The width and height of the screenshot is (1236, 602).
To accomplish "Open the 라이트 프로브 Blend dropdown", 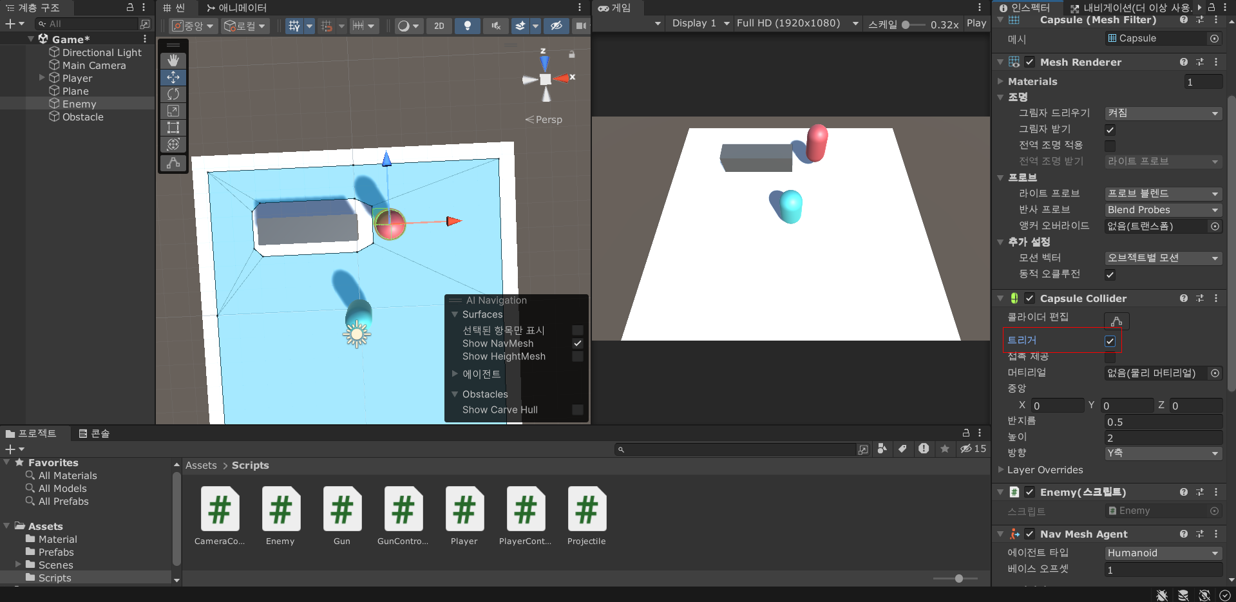I will (1163, 194).
